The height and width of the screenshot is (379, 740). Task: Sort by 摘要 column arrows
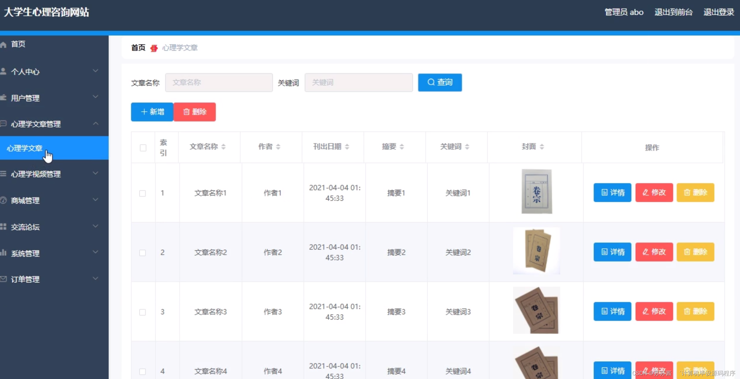[402, 147]
